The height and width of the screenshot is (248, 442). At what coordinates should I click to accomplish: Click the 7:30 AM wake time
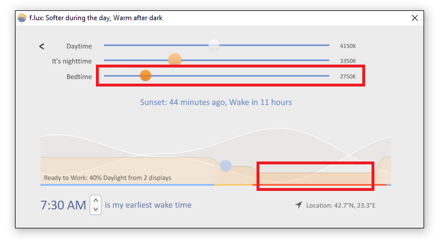[63, 205]
